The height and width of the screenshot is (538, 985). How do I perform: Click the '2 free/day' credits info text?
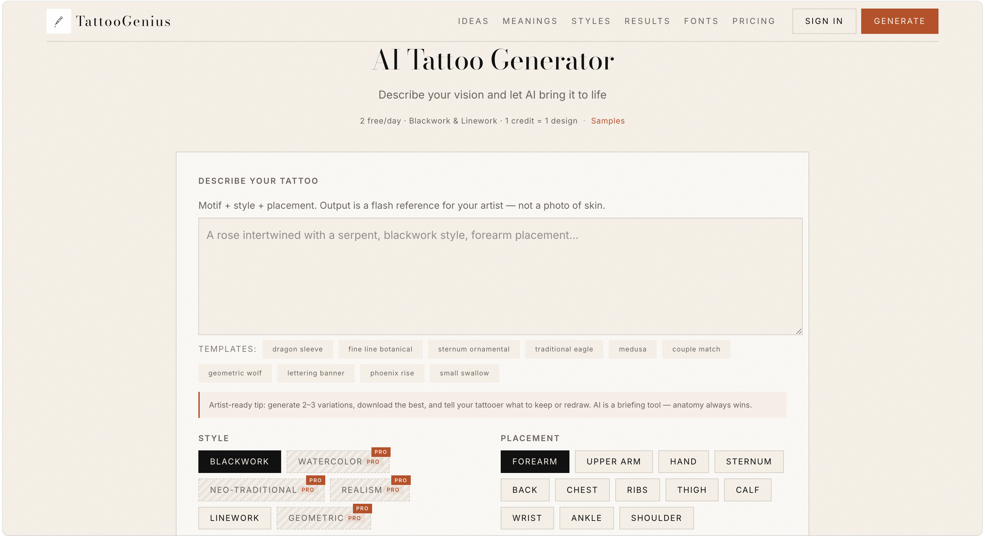tap(469, 121)
